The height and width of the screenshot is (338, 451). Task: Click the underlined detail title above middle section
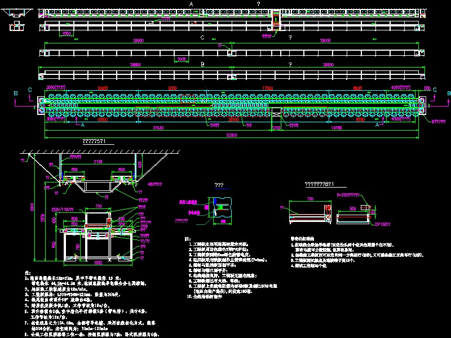pos(218,184)
